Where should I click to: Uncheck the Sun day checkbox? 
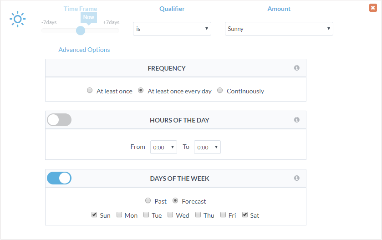pos(94,214)
